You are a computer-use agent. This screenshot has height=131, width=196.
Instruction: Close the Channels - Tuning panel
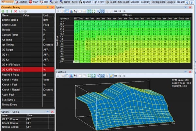(x=52, y=7)
